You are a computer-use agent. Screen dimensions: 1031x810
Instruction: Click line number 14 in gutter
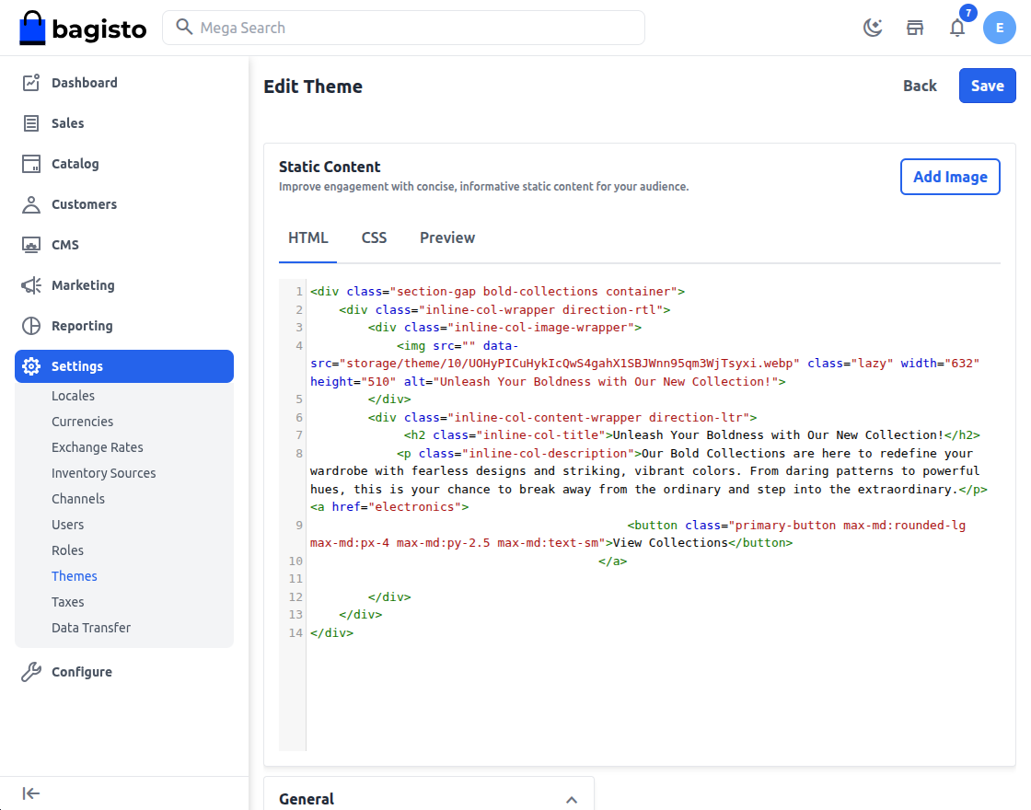[x=295, y=633]
